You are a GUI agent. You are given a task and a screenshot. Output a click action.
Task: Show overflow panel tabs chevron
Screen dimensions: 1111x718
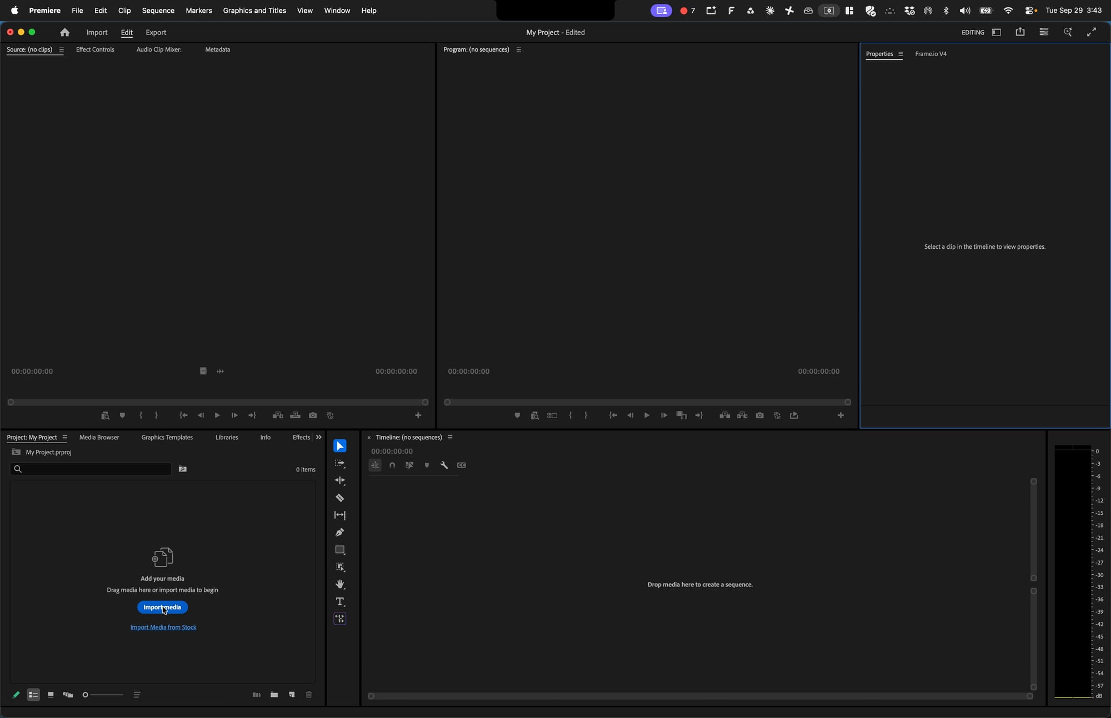tap(318, 438)
